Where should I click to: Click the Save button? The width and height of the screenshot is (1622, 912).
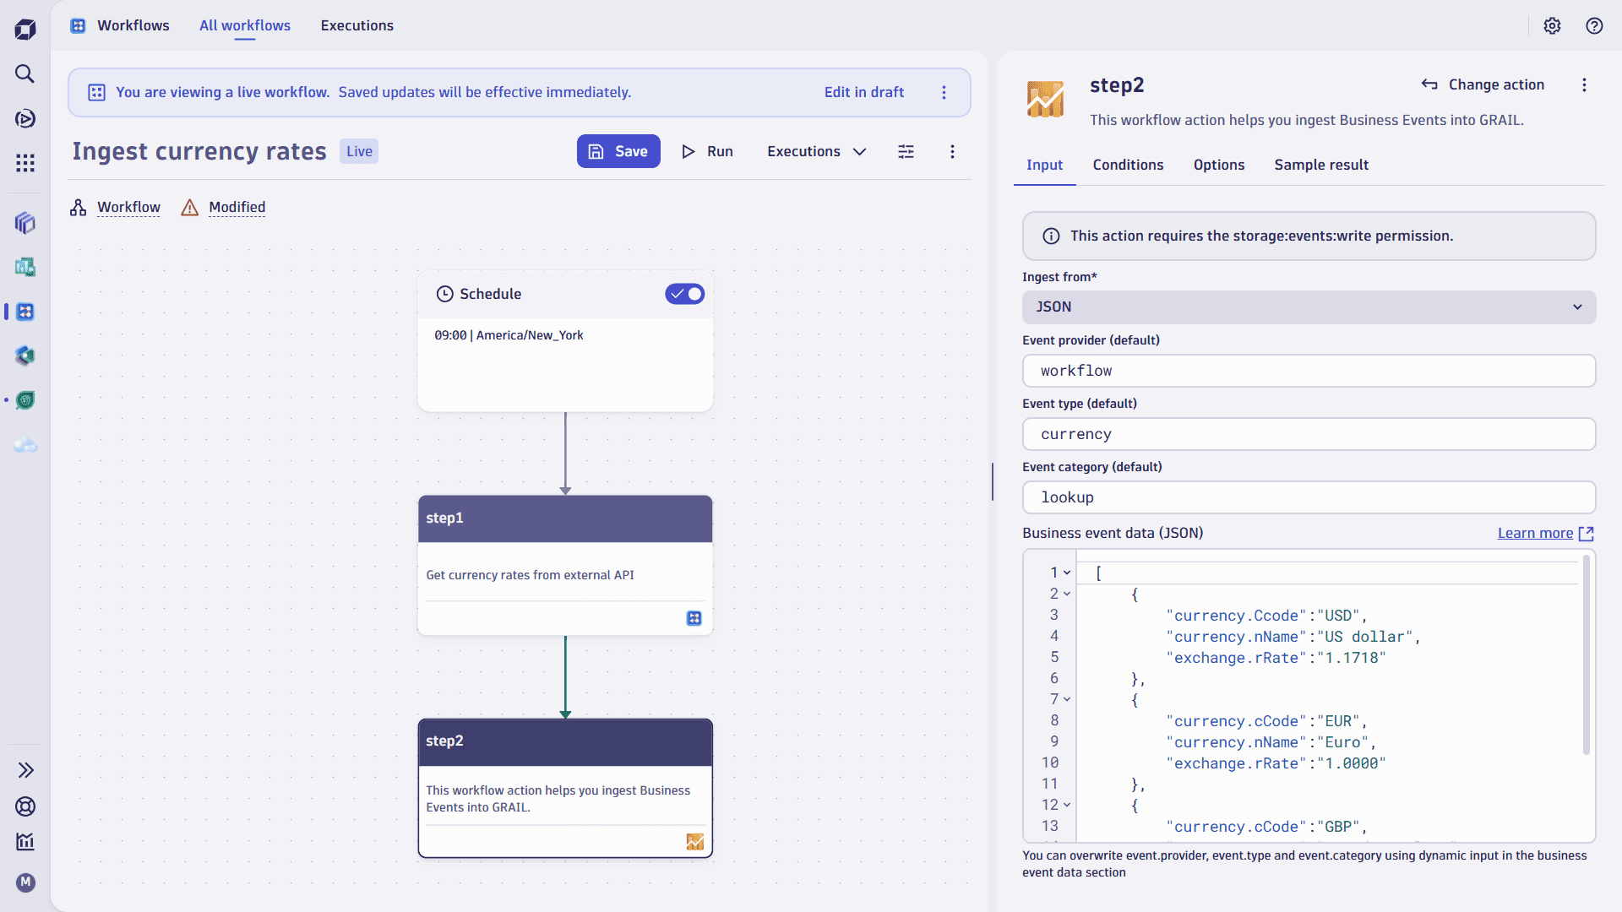coord(618,151)
